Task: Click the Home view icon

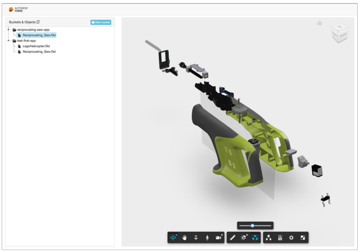Action: pos(319,23)
